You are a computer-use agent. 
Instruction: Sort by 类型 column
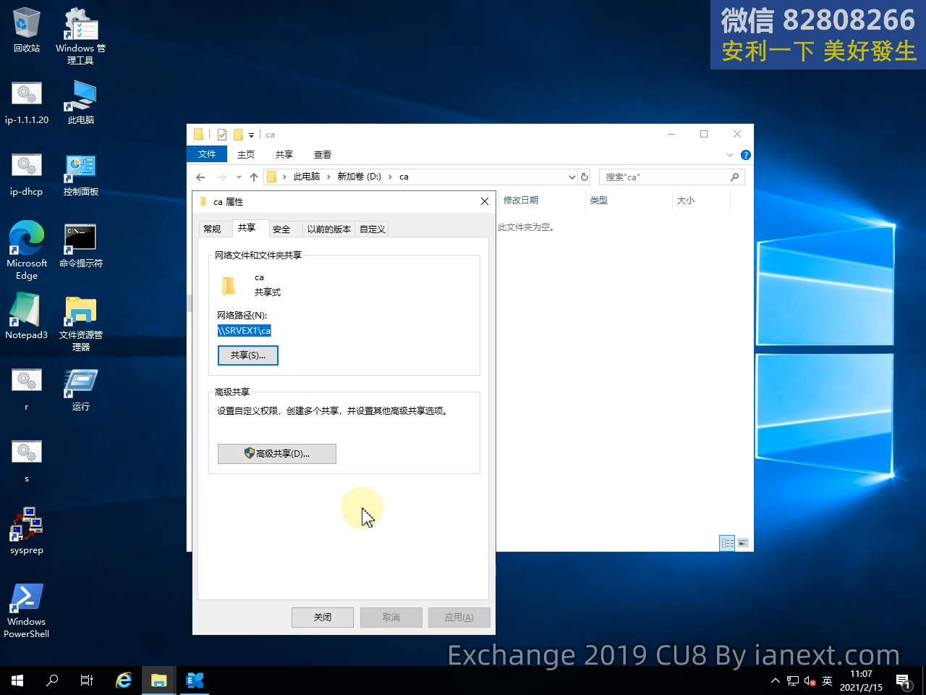[627, 201]
